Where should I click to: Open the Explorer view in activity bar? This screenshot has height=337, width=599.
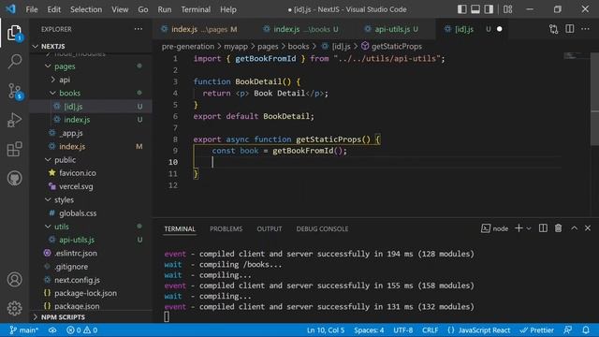pos(15,34)
